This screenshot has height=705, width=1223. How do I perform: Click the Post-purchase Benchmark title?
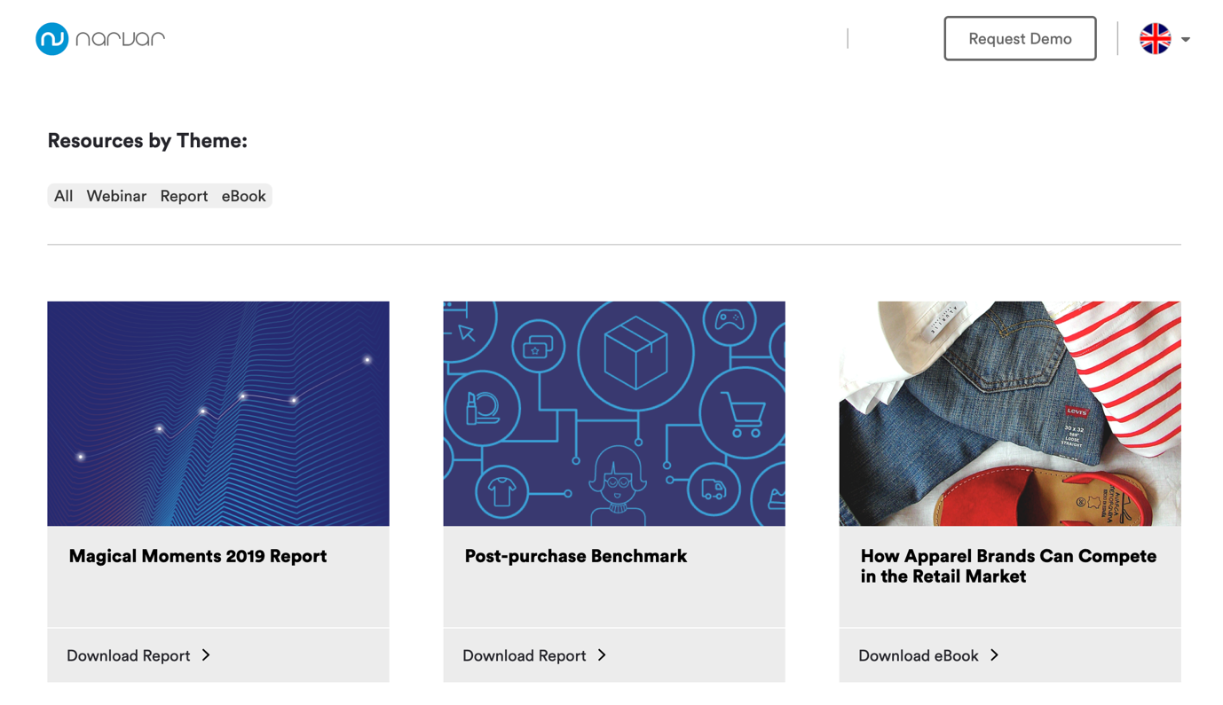click(x=576, y=556)
